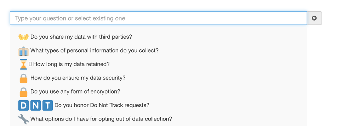Viewport: 354px width, 134px height.
Task: Click the blue D letter block icon
Action: pos(23,106)
